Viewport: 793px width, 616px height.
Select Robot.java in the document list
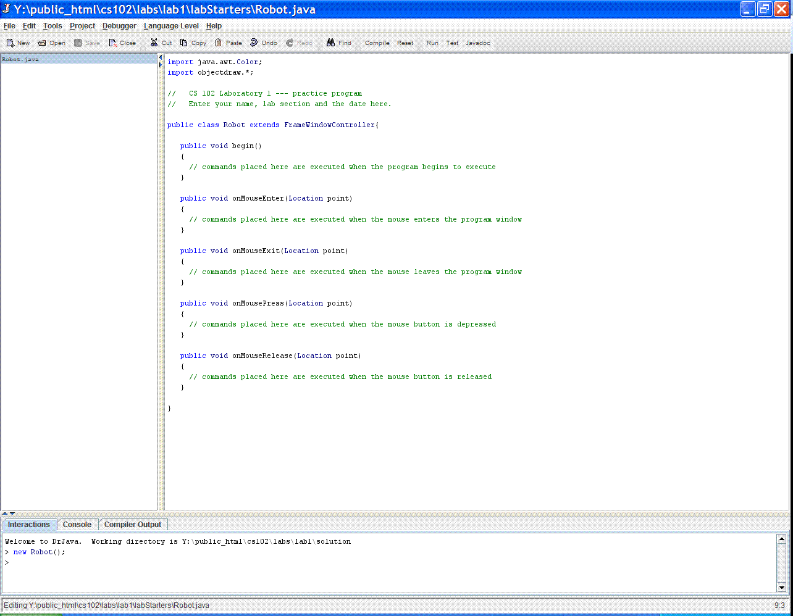[x=78, y=59]
